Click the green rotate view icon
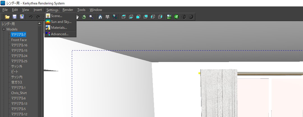303x117 pixels. coord(84,17)
